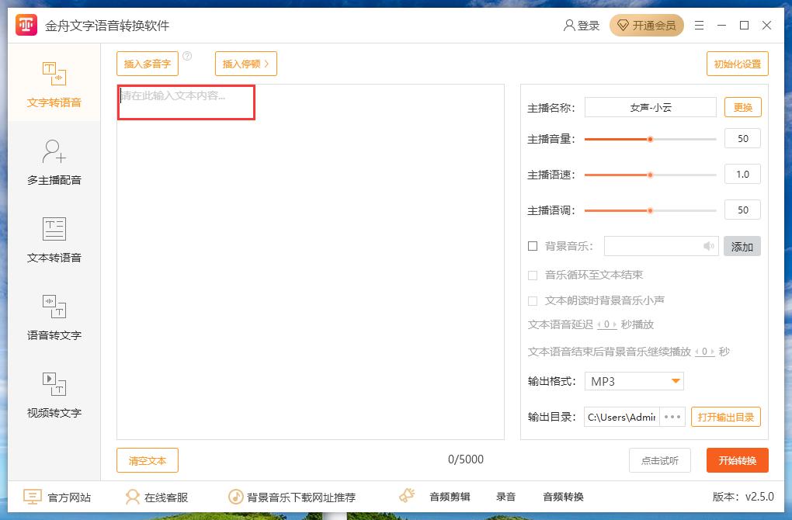Contact 在线客服 support
This screenshot has height=520, width=792.
pyautogui.click(x=157, y=497)
